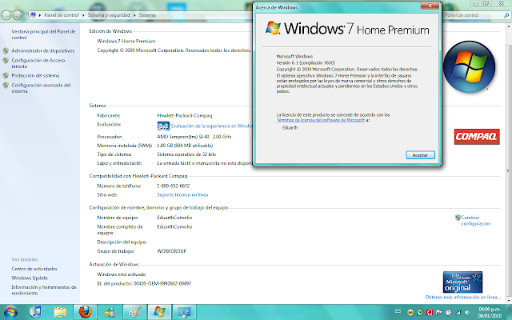
Task: Select the Control Panel System taskbar button
Action: click(x=184, y=312)
